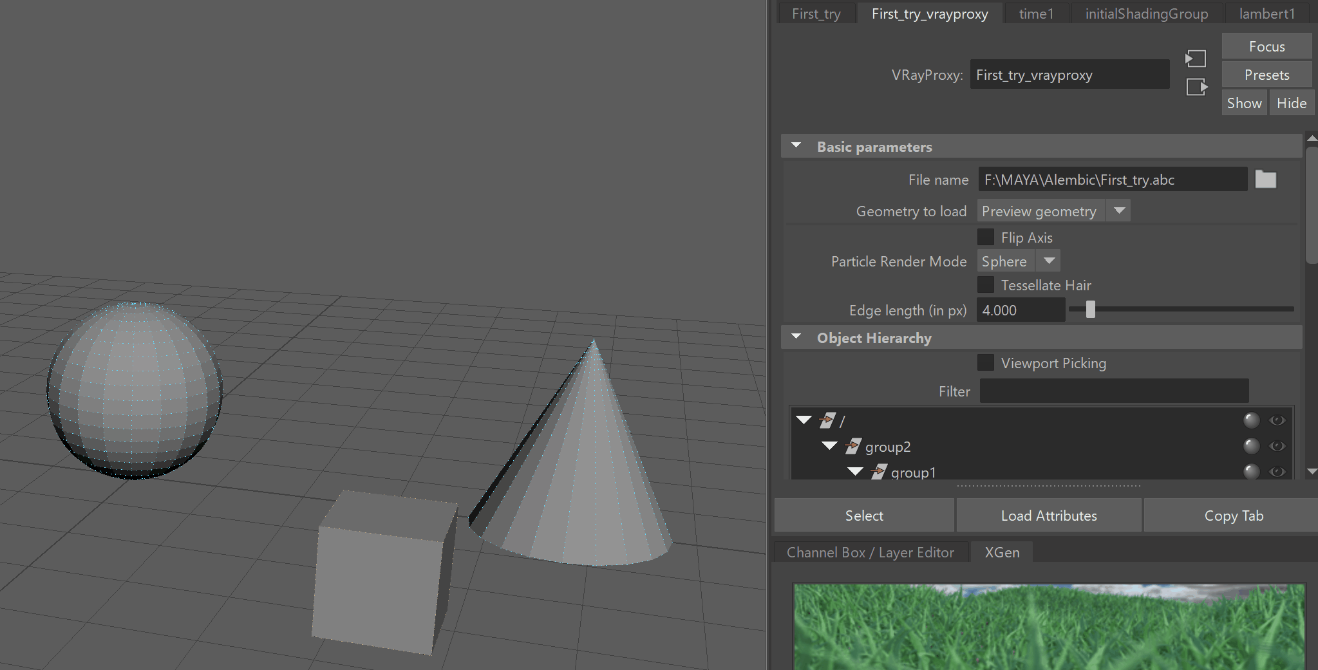
Task: Click the group2 hierarchy node icon
Action: [x=853, y=446]
